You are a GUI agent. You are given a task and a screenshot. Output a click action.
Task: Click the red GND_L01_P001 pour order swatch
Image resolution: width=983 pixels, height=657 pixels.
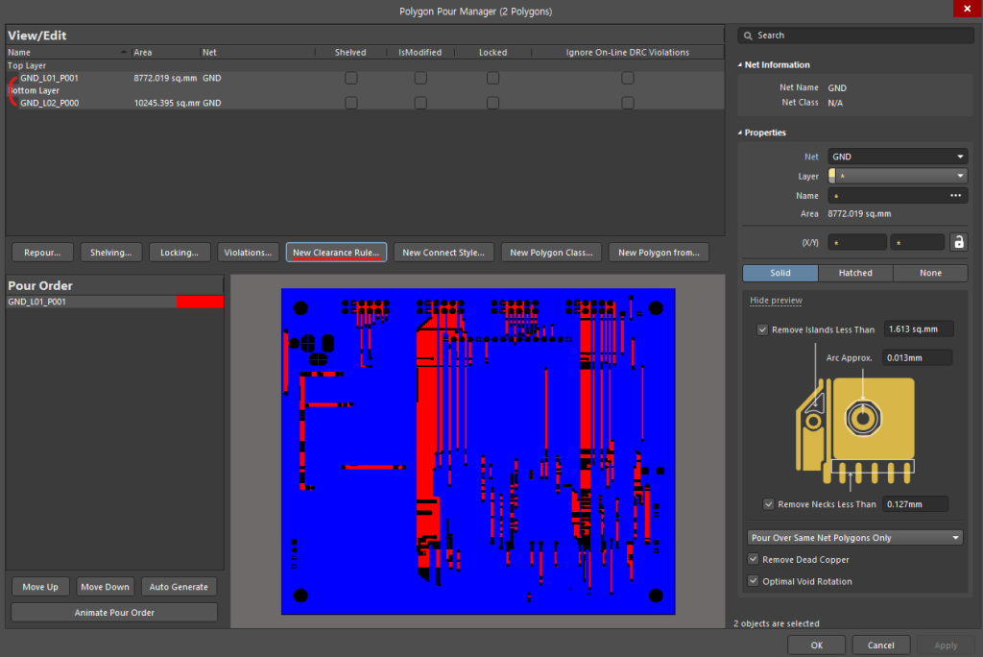[x=200, y=302]
